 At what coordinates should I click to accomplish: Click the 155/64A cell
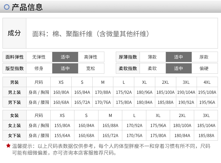tap(62, 135)
